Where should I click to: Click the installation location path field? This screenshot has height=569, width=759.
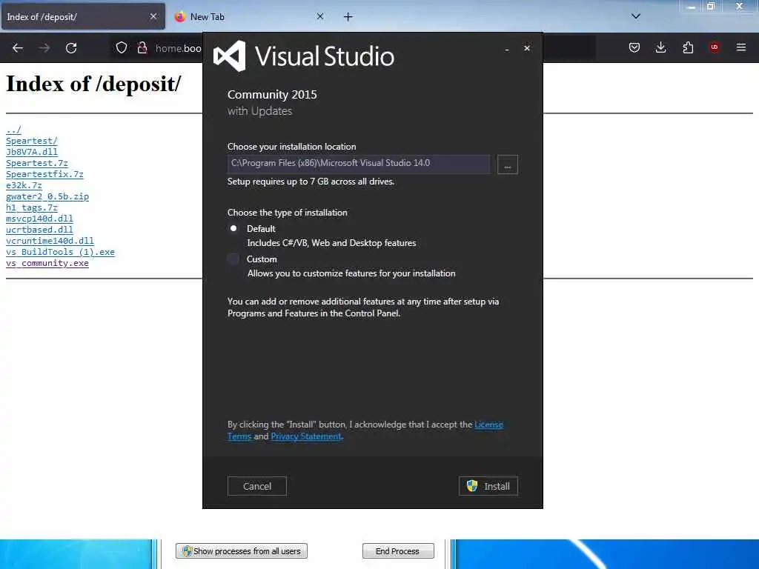[x=359, y=164]
